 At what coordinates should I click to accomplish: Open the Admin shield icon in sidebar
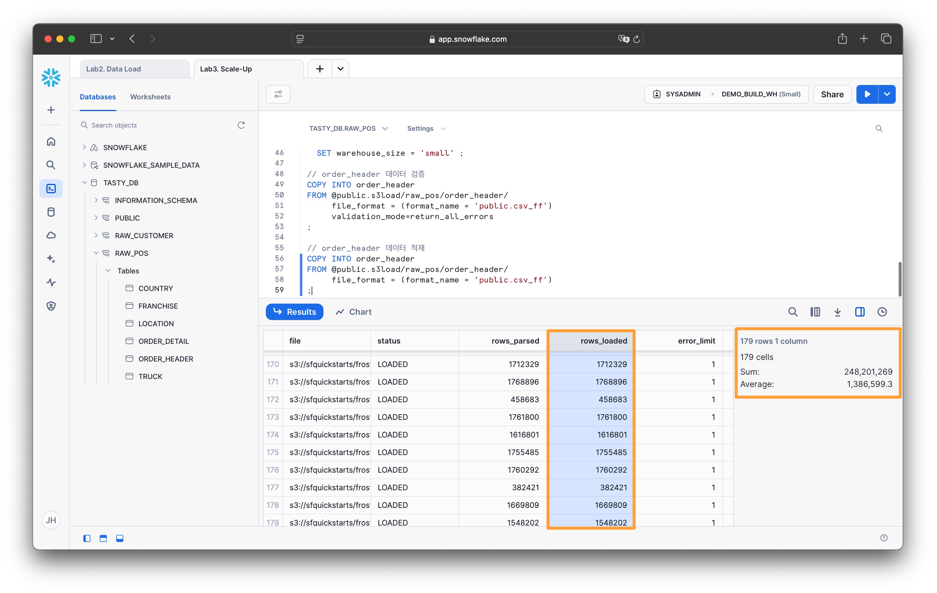pos(51,306)
